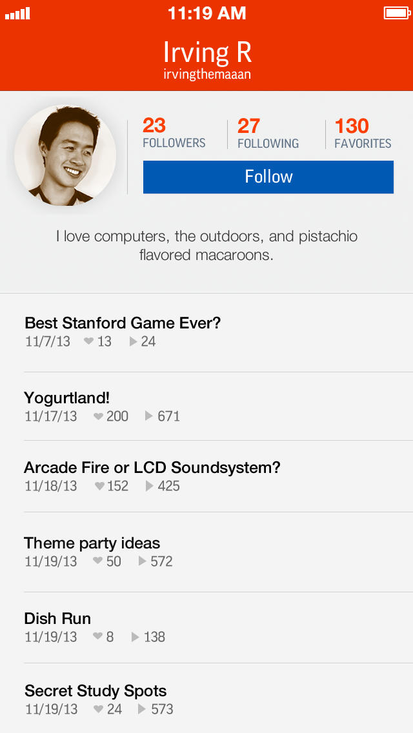Open the Yogurtland! post title
This screenshot has height=733, width=413.
tap(66, 397)
